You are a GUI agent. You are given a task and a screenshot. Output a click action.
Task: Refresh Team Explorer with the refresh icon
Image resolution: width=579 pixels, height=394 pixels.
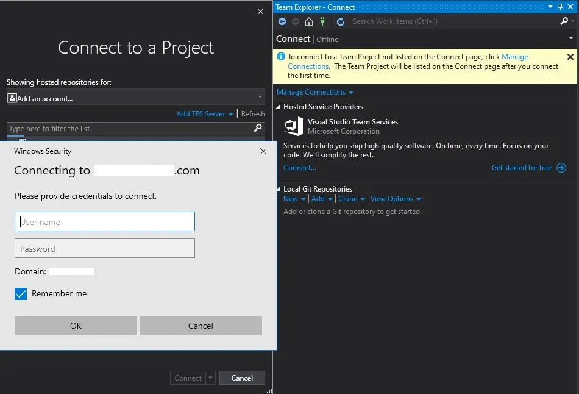click(341, 21)
